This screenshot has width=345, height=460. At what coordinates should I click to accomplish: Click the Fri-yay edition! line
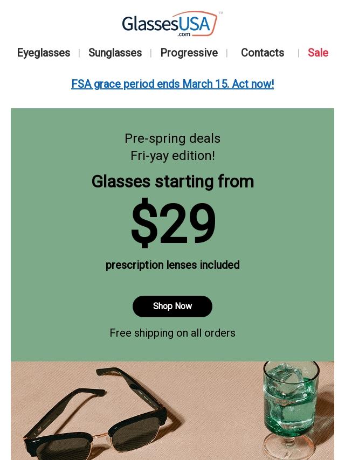172,156
